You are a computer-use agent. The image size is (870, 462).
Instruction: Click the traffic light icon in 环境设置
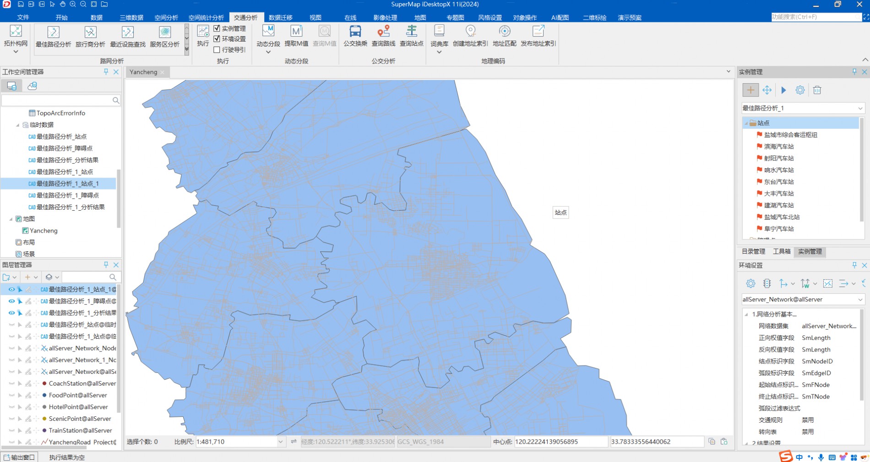tap(767, 283)
